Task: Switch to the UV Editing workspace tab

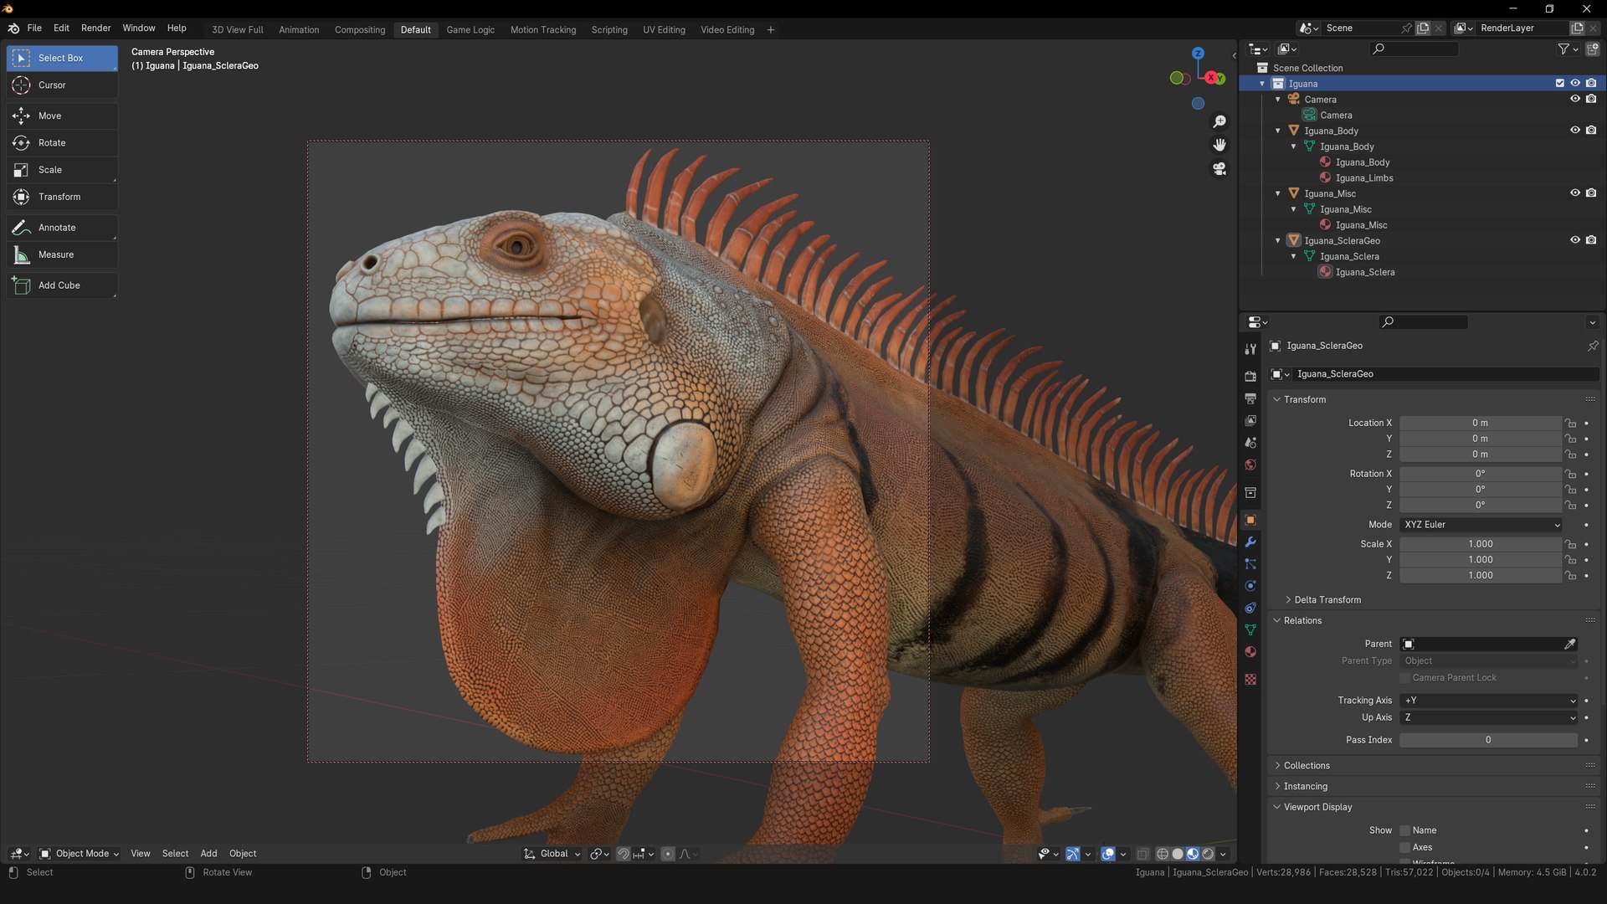Action: (x=664, y=30)
